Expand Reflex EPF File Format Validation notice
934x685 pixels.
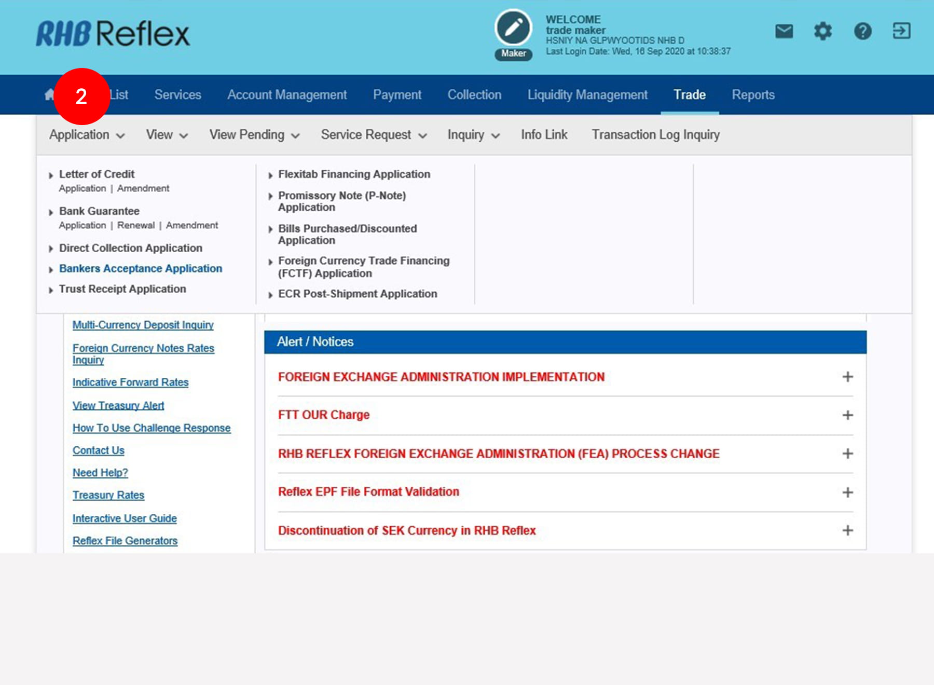(847, 492)
